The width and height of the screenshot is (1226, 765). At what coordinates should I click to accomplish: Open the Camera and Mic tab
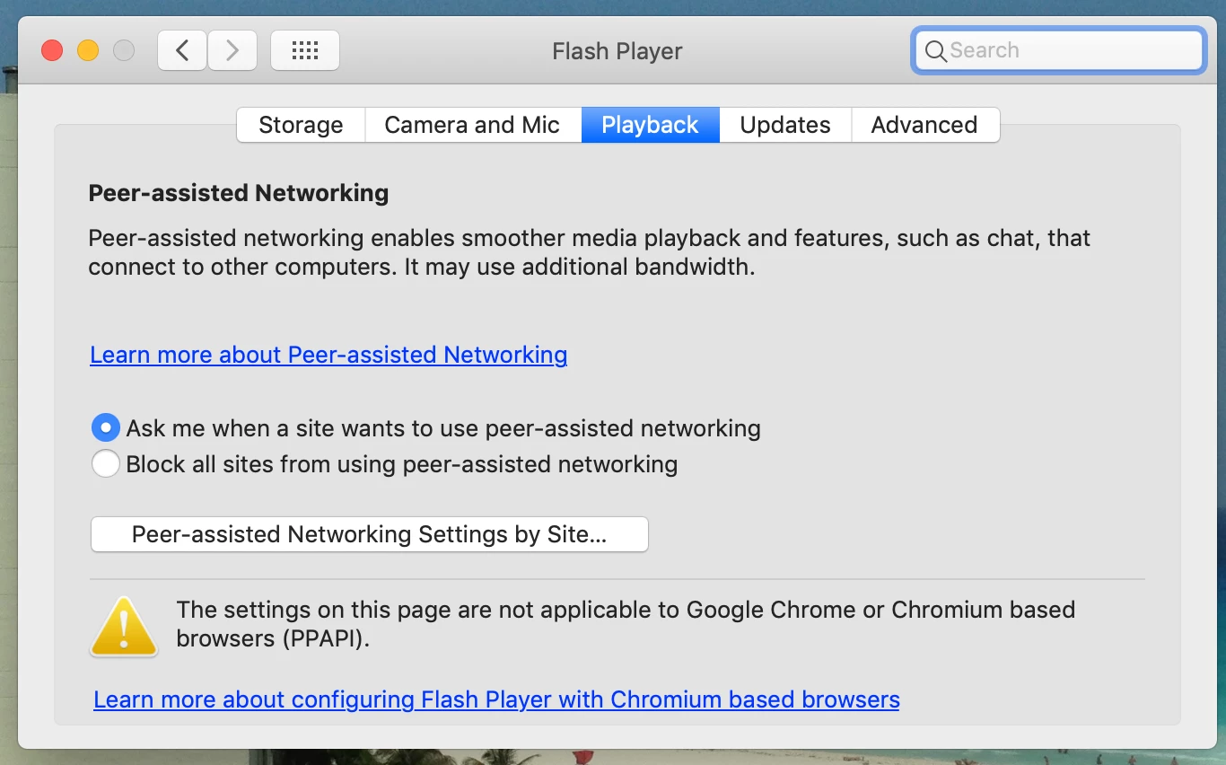[472, 125]
